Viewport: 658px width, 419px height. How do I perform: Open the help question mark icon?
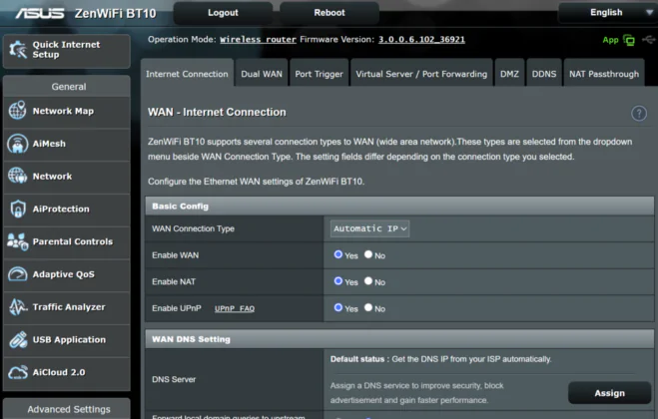point(639,113)
